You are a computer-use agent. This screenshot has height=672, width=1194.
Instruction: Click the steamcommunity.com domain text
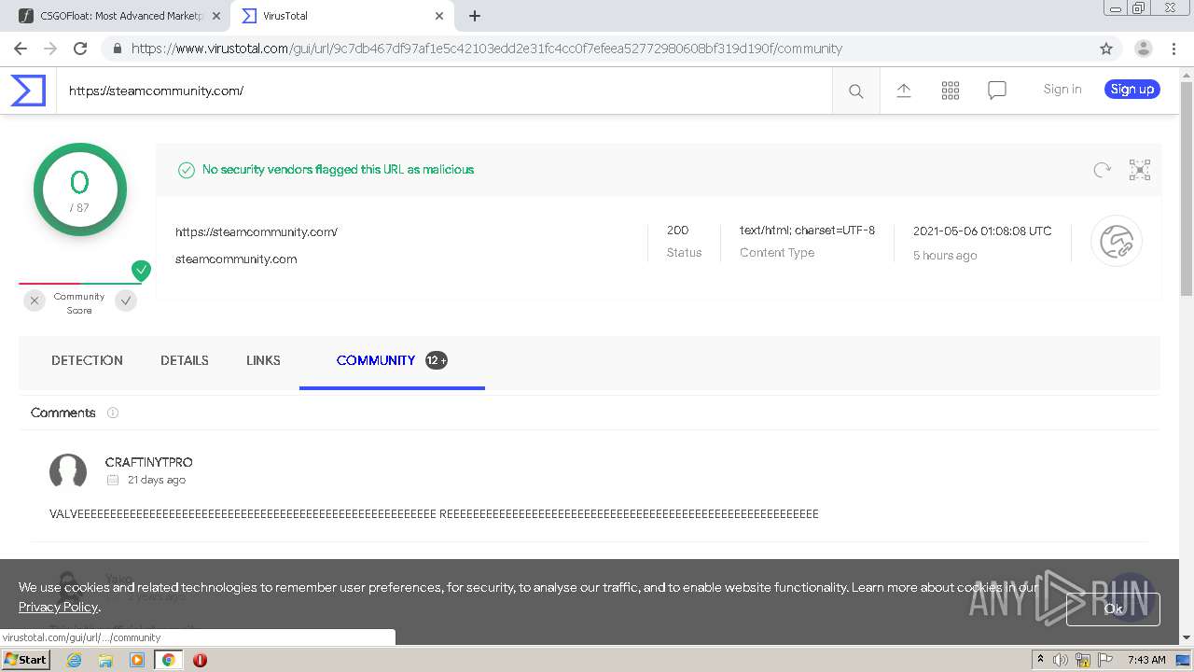coord(236,259)
